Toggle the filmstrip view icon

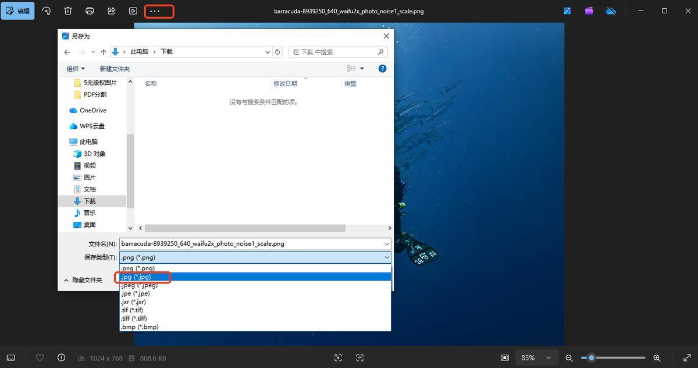click(x=10, y=358)
